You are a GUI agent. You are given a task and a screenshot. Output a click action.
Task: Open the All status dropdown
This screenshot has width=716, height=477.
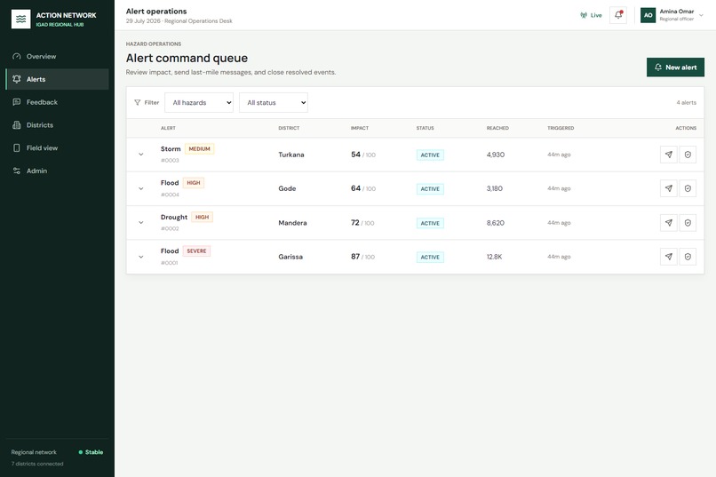(274, 103)
